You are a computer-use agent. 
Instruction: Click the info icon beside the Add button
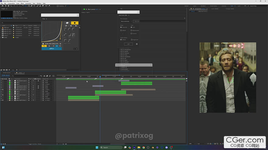[x=136, y=44]
